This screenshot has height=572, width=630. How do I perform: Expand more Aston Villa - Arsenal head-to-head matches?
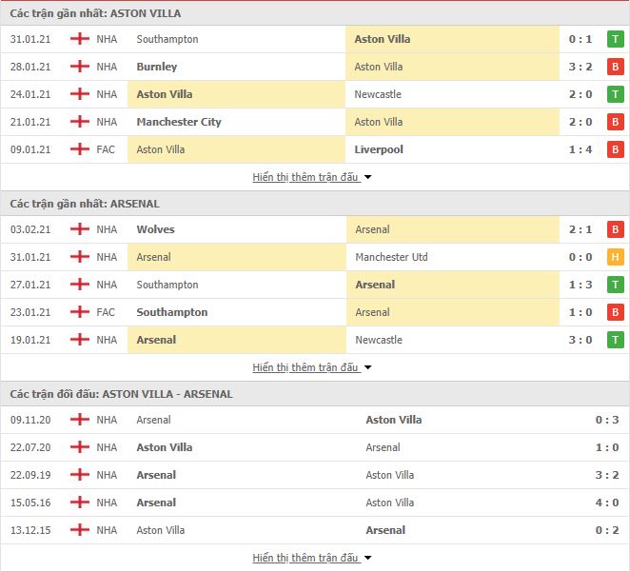pos(312,558)
